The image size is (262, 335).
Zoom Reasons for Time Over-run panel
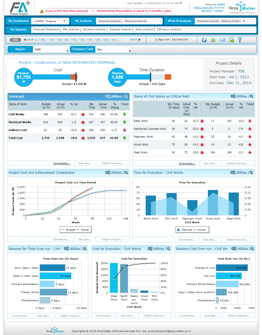(85, 249)
